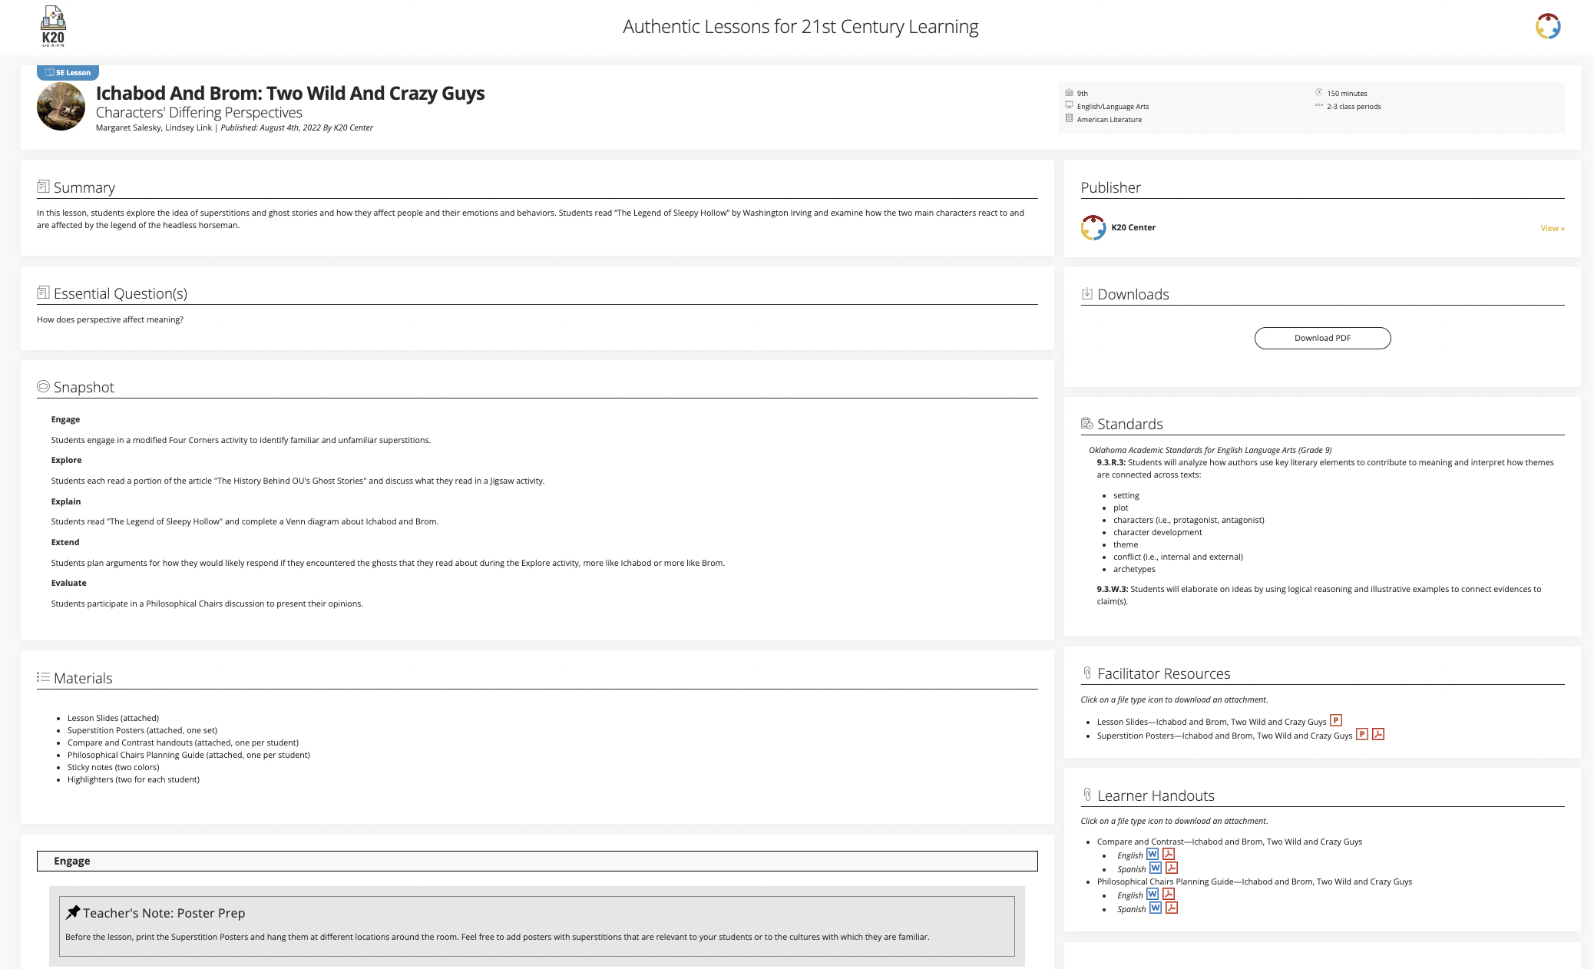The width and height of the screenshot is (1594, 969).
Task: Click the K20 Learn logo
Action: tap(53, 27)
